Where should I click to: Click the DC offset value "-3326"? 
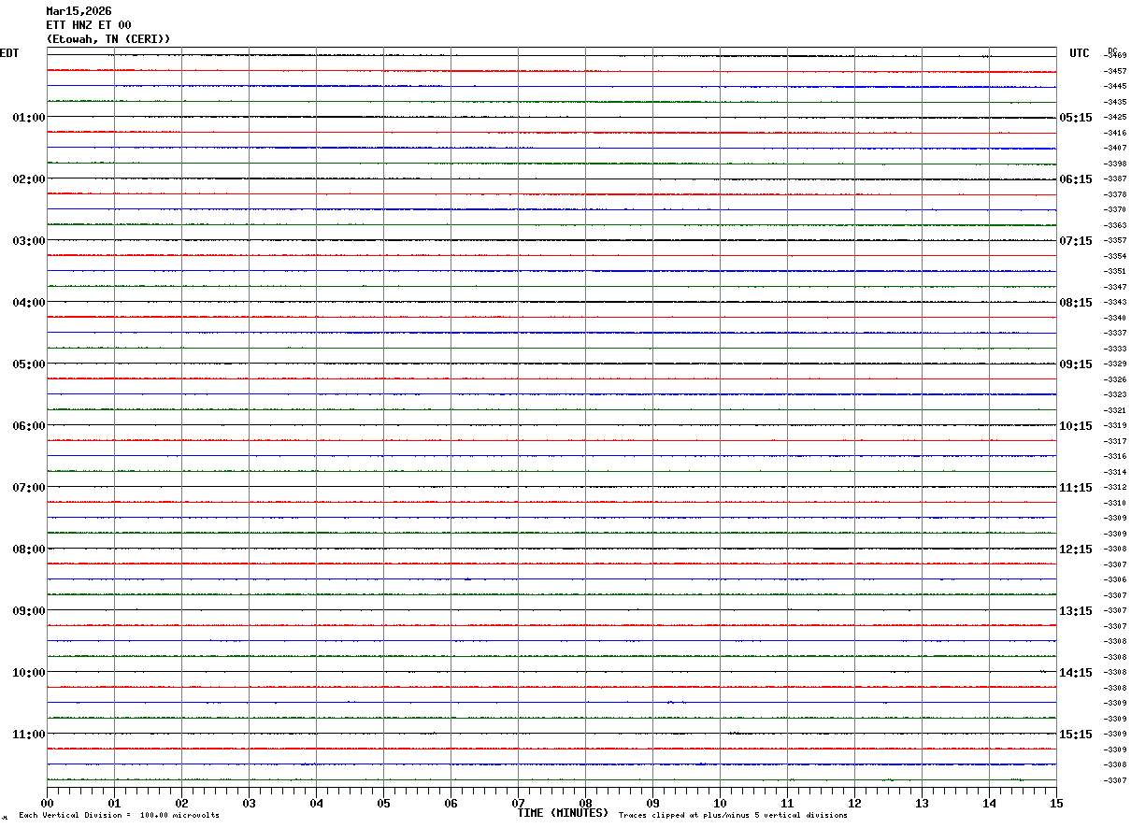pyautogui.click(x=1114, y=379)
